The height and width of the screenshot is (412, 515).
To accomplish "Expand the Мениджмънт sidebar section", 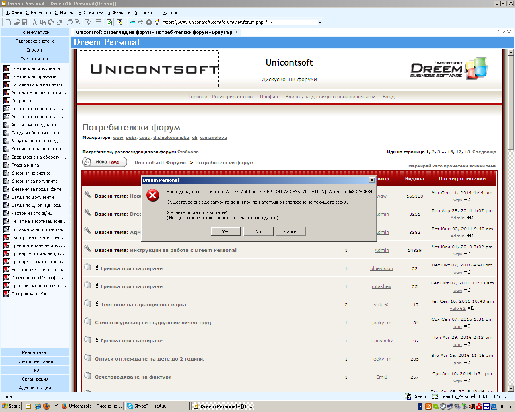I will [x=35, y=352].
